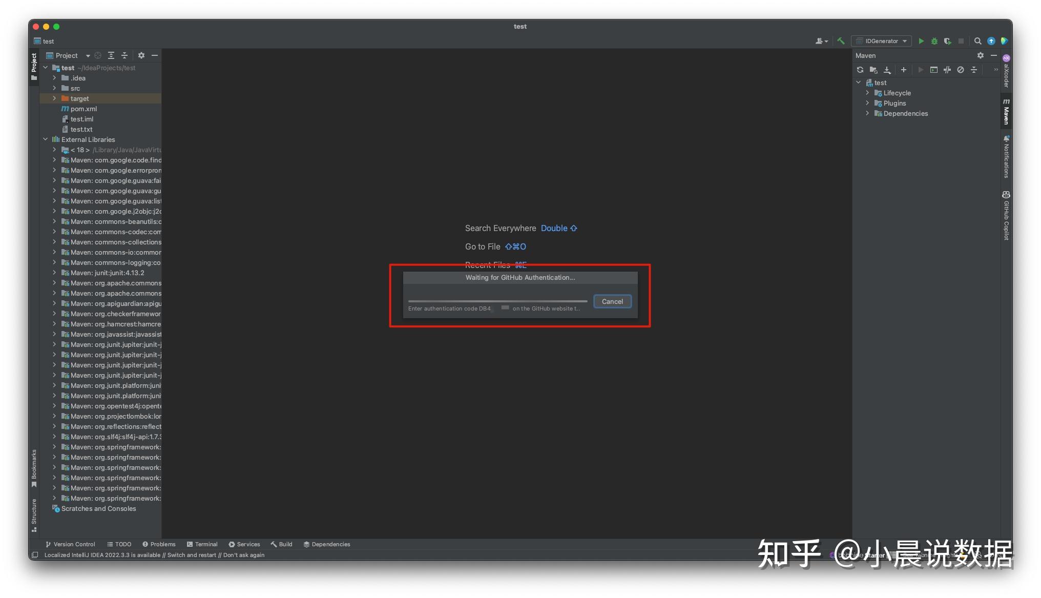Cancel the GitHub authentication dialog

point(612,301)
